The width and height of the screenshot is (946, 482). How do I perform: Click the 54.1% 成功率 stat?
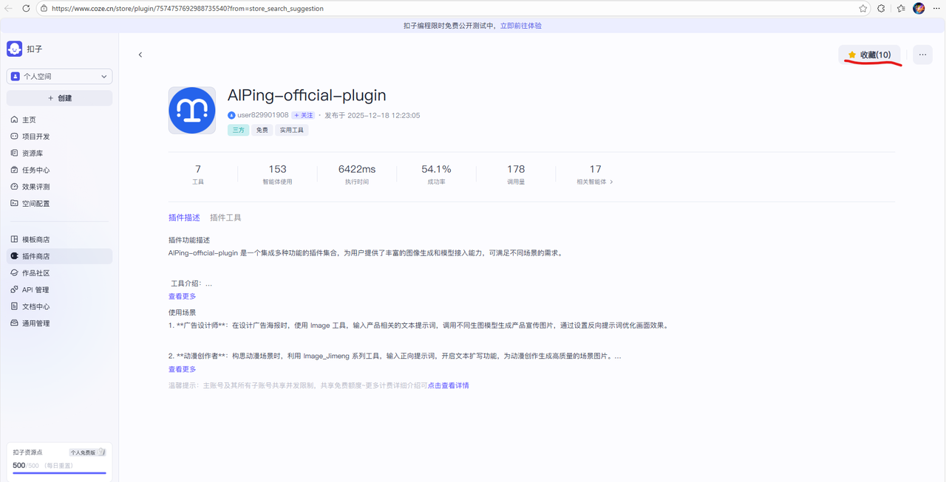pyautogui.click(x=436, y=173)
